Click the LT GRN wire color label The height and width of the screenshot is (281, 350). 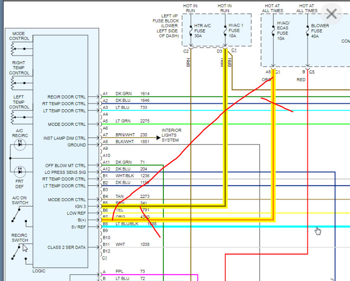(x=123, y=121)
